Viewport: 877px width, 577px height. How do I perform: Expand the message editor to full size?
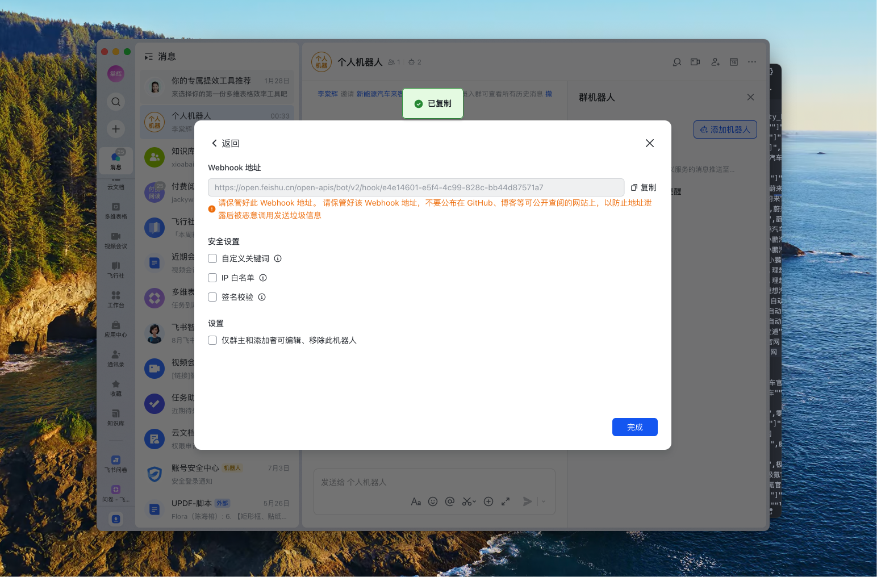click(x=506, y=501)
